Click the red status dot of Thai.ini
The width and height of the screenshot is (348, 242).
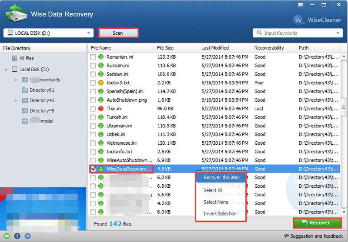101,109
